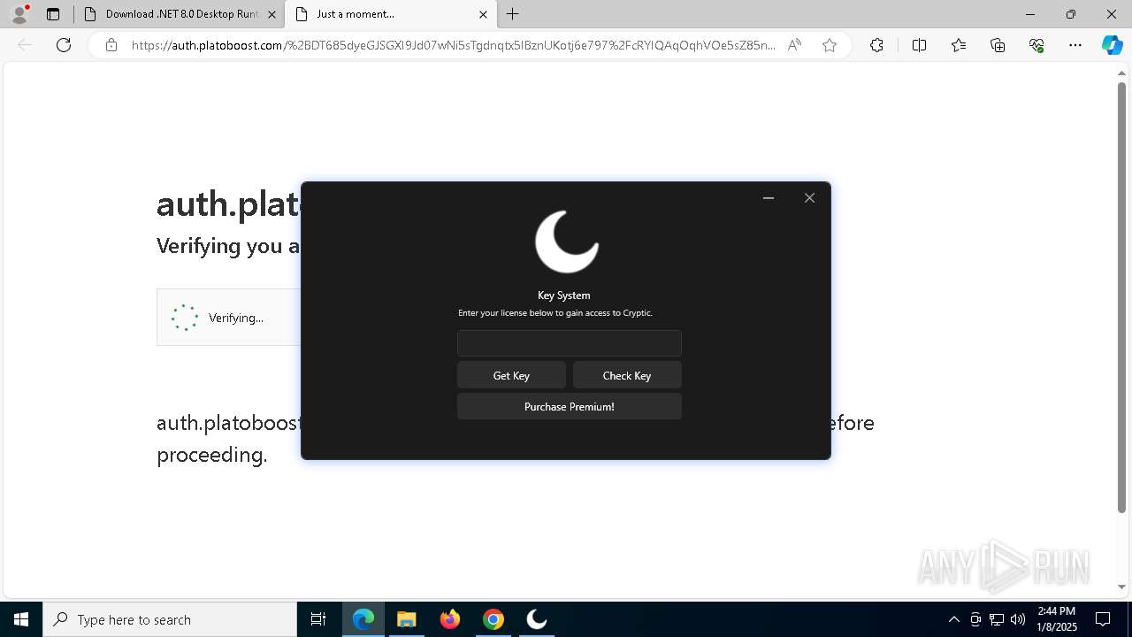Go back in browser
Screen dimensions: 1132x637
click(x=25, y=45)
